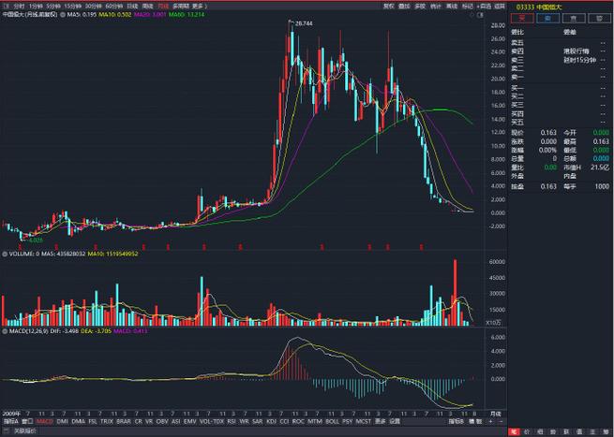
Task: Click 多股 multi-stock button
Action: click(420, 7)
